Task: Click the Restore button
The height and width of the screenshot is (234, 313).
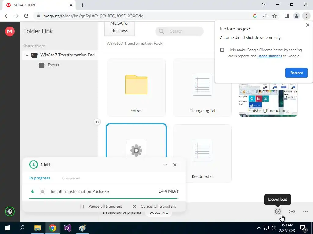Action: coord(296,73)
